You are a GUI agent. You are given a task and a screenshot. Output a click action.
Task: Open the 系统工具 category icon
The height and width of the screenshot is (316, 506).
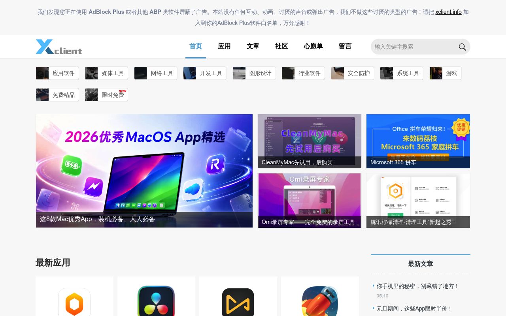pos(387,73)
